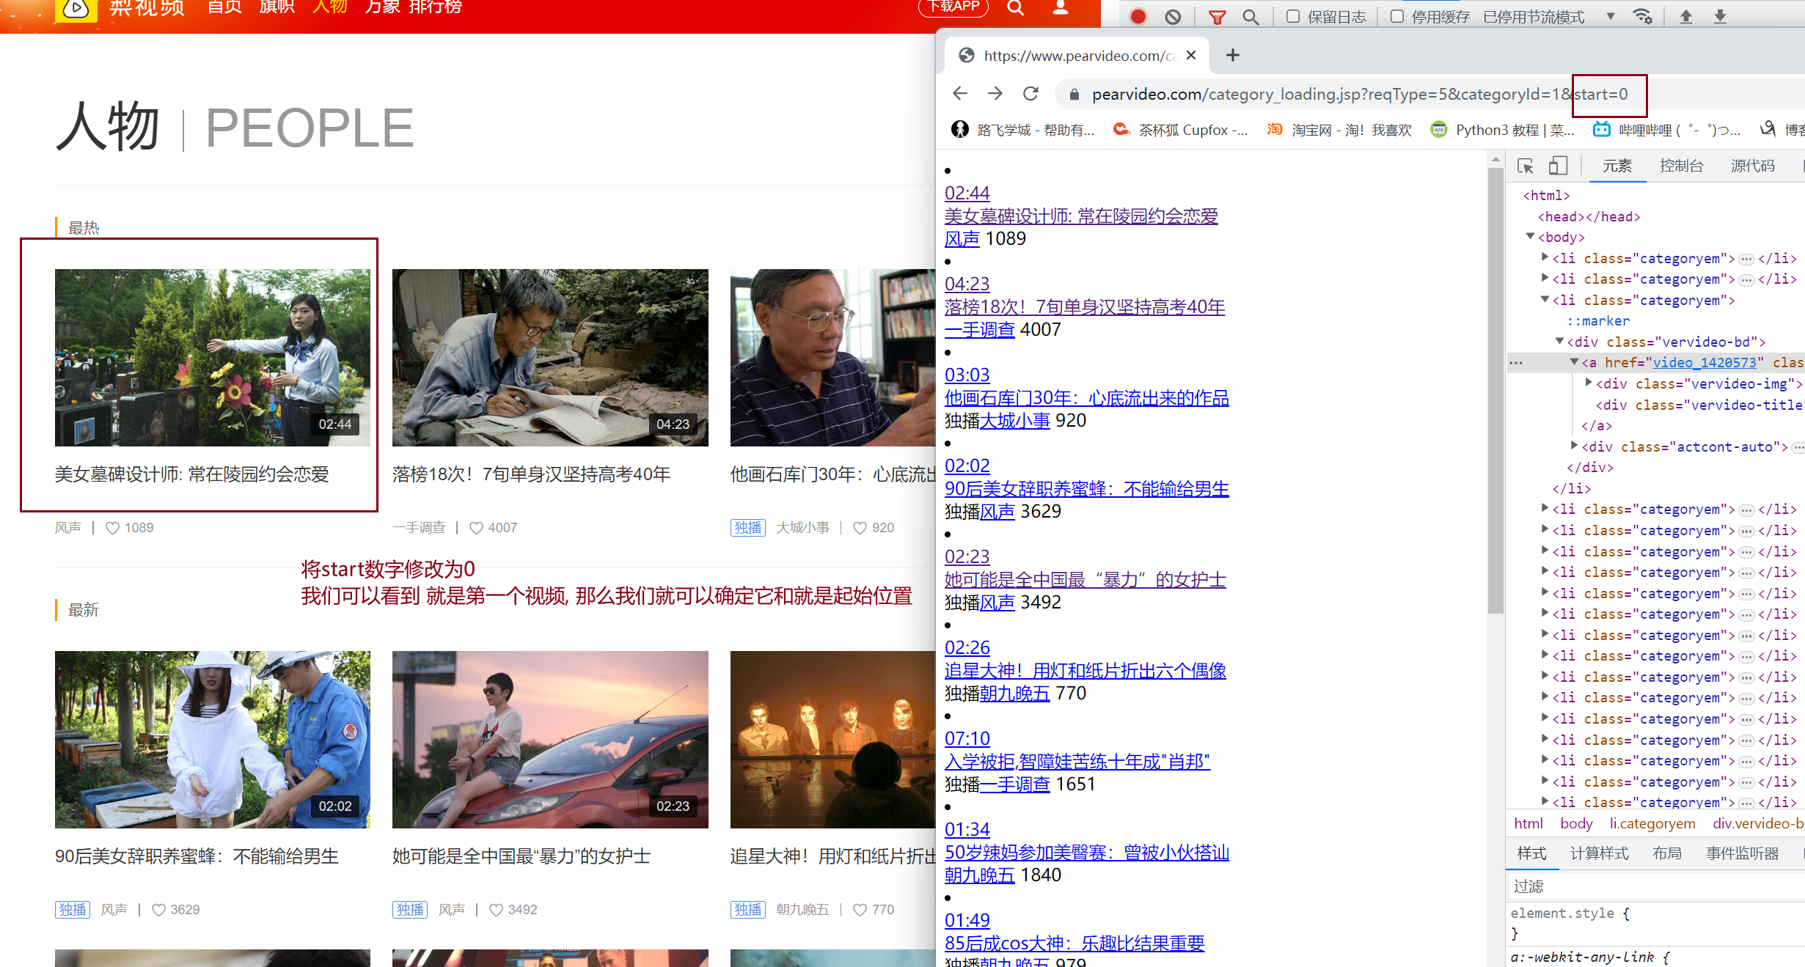Open the 哔哩哔哩 bookmark

pyautogui.click(x=1666, y=130)
